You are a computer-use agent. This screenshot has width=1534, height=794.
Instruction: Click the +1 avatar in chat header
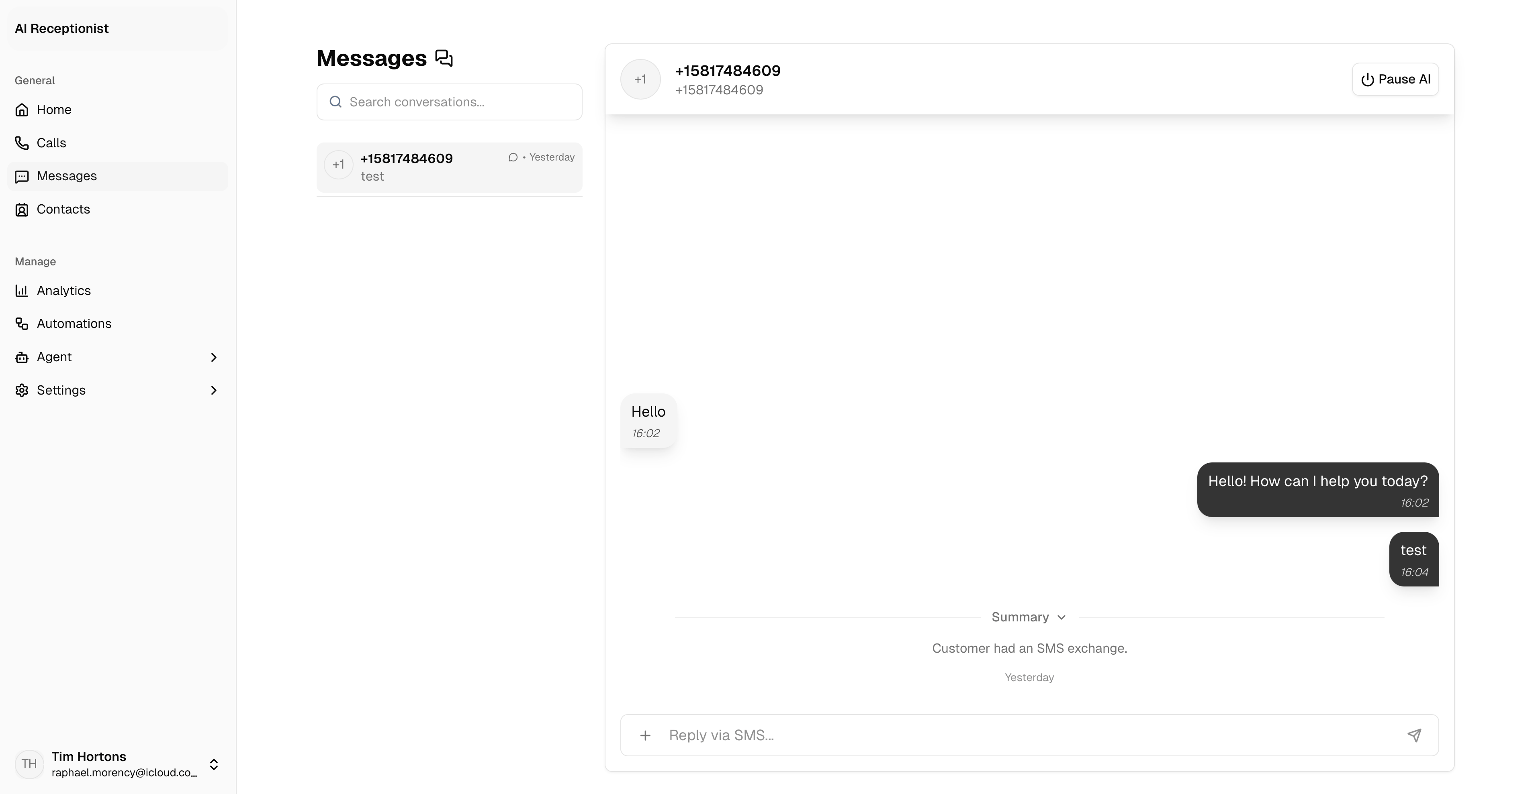pos(640,80)
